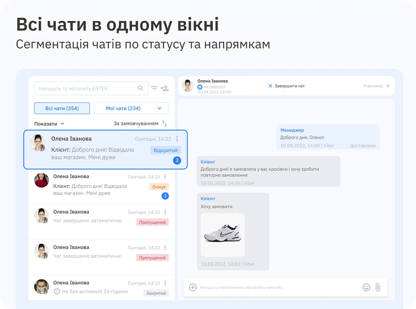
Task: Open the Не був активний 24 години chat
Action: click(101, 287)
